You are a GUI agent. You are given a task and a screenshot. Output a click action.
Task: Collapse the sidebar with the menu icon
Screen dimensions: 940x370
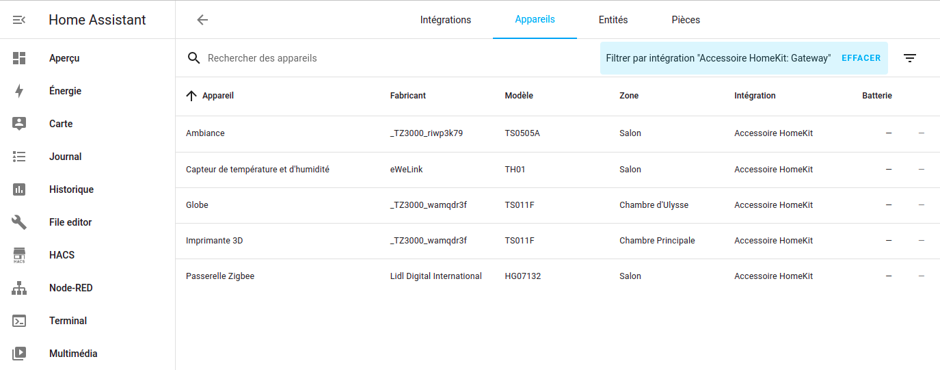(x=19, y=20)
